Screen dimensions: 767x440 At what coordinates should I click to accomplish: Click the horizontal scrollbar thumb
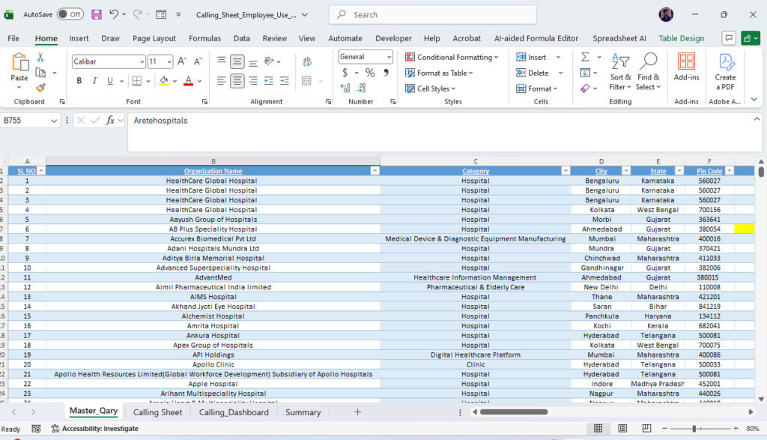[514, 412]
